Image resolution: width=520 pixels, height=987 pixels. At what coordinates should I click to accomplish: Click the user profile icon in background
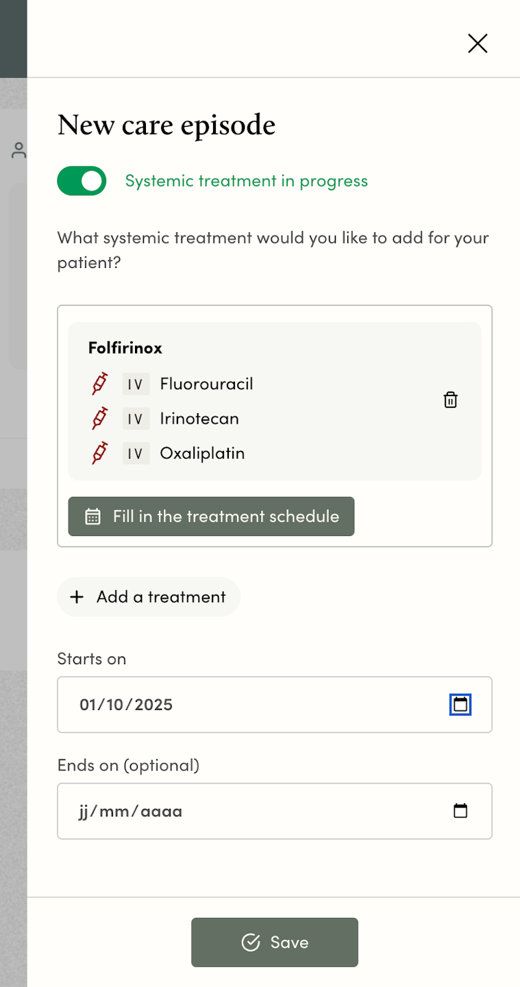pos(18,151)
